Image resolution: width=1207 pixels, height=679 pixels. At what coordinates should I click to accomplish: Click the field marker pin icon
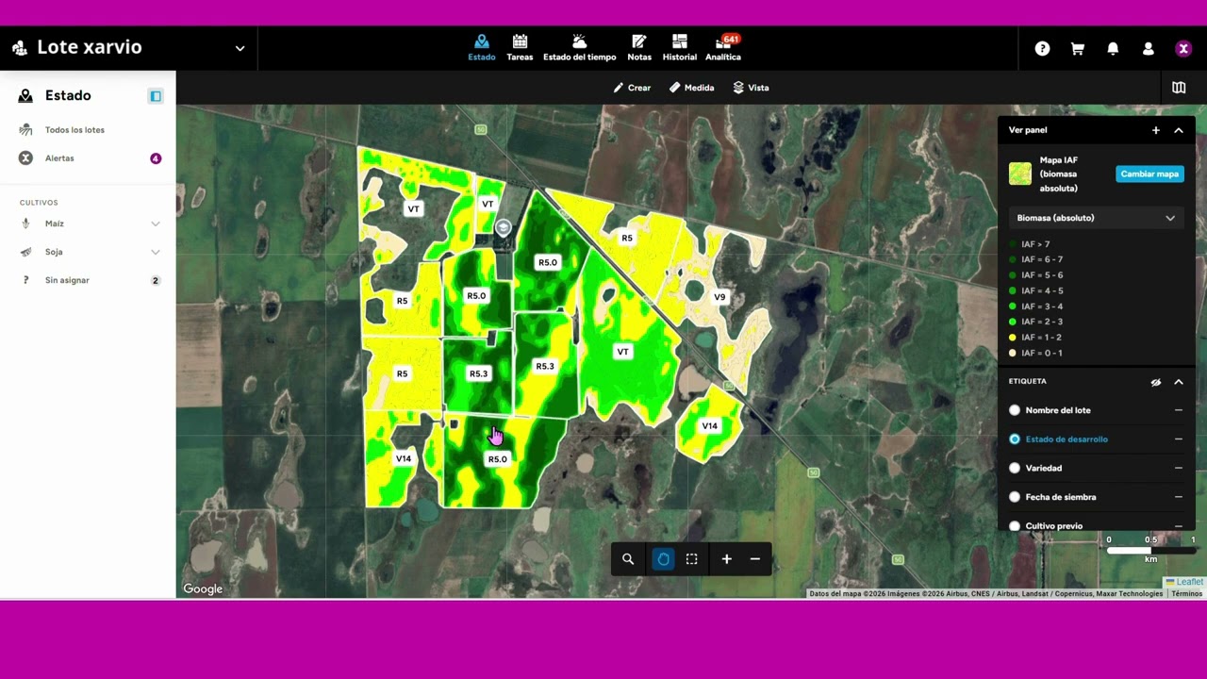tap(504, 228)
